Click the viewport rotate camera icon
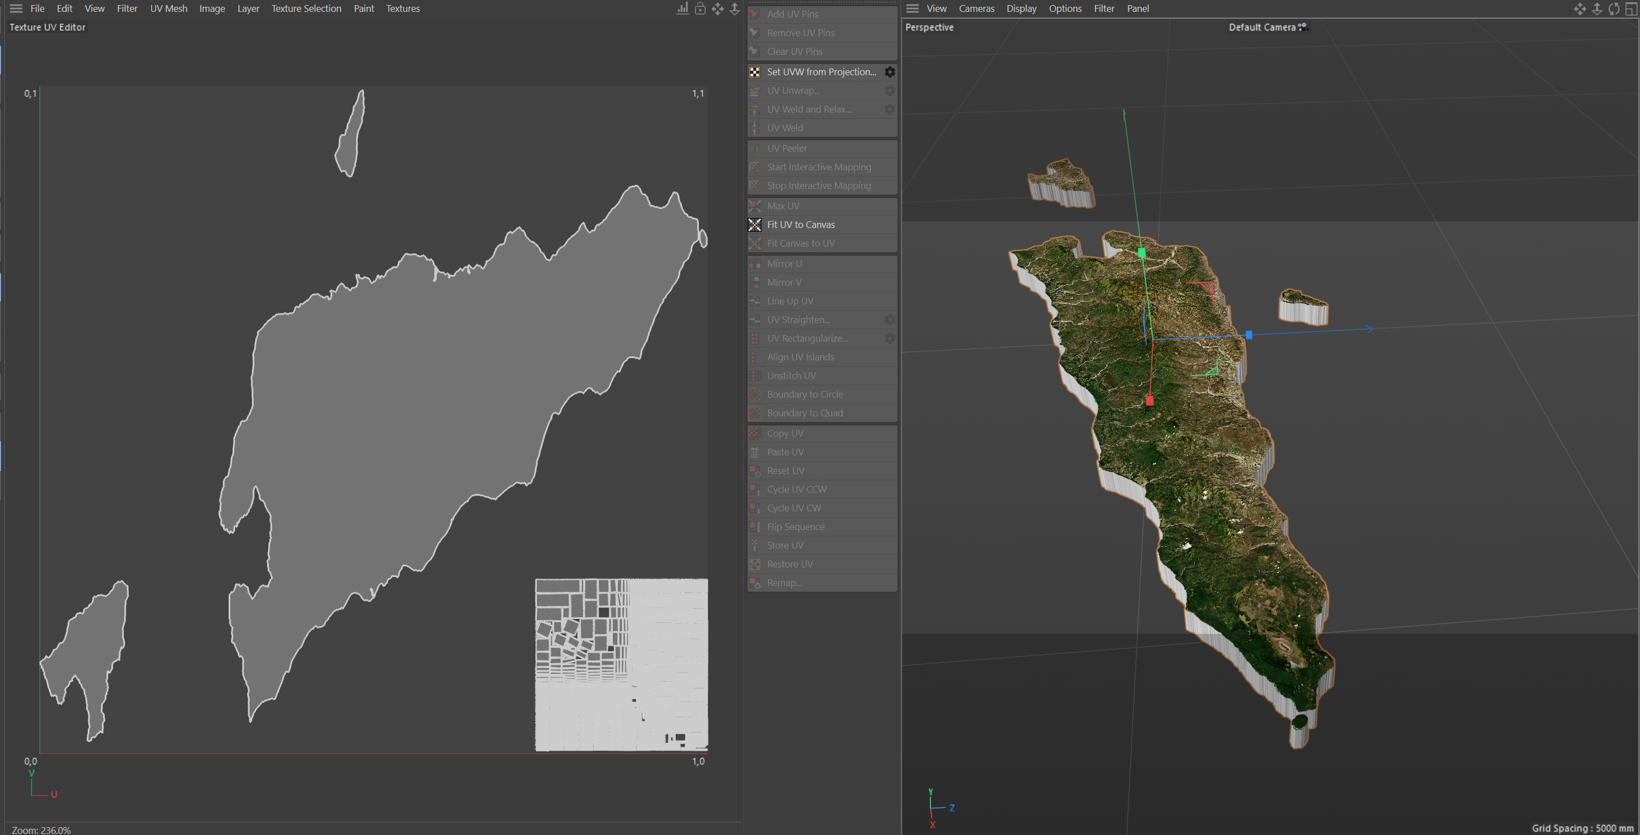Viewport: 1640px width, 835px height. click(1614, 8)
